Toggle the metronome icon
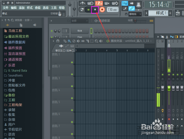The image size is (184, 139). pyautogui.click(x=82, y=3)
